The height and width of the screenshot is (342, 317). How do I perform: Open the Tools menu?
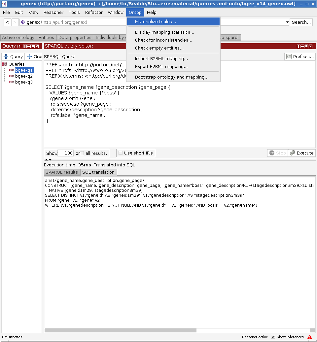point(74,13)
